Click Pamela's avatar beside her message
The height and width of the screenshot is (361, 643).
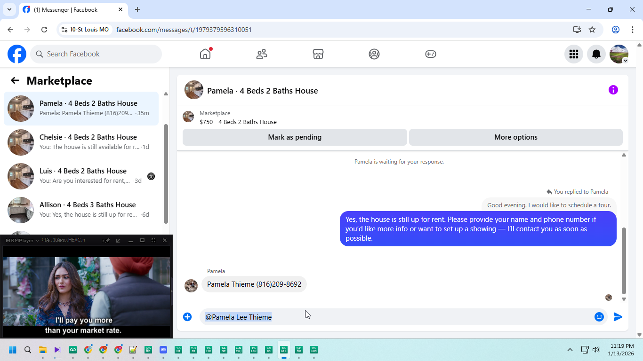191,286
